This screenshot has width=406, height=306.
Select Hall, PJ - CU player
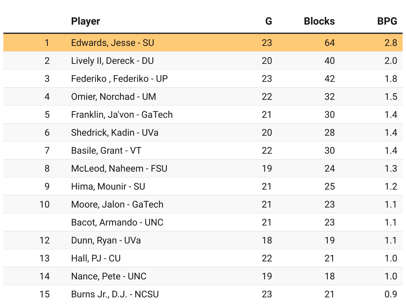[x=96, y=258]
